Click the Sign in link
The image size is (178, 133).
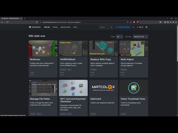[140, 27]
